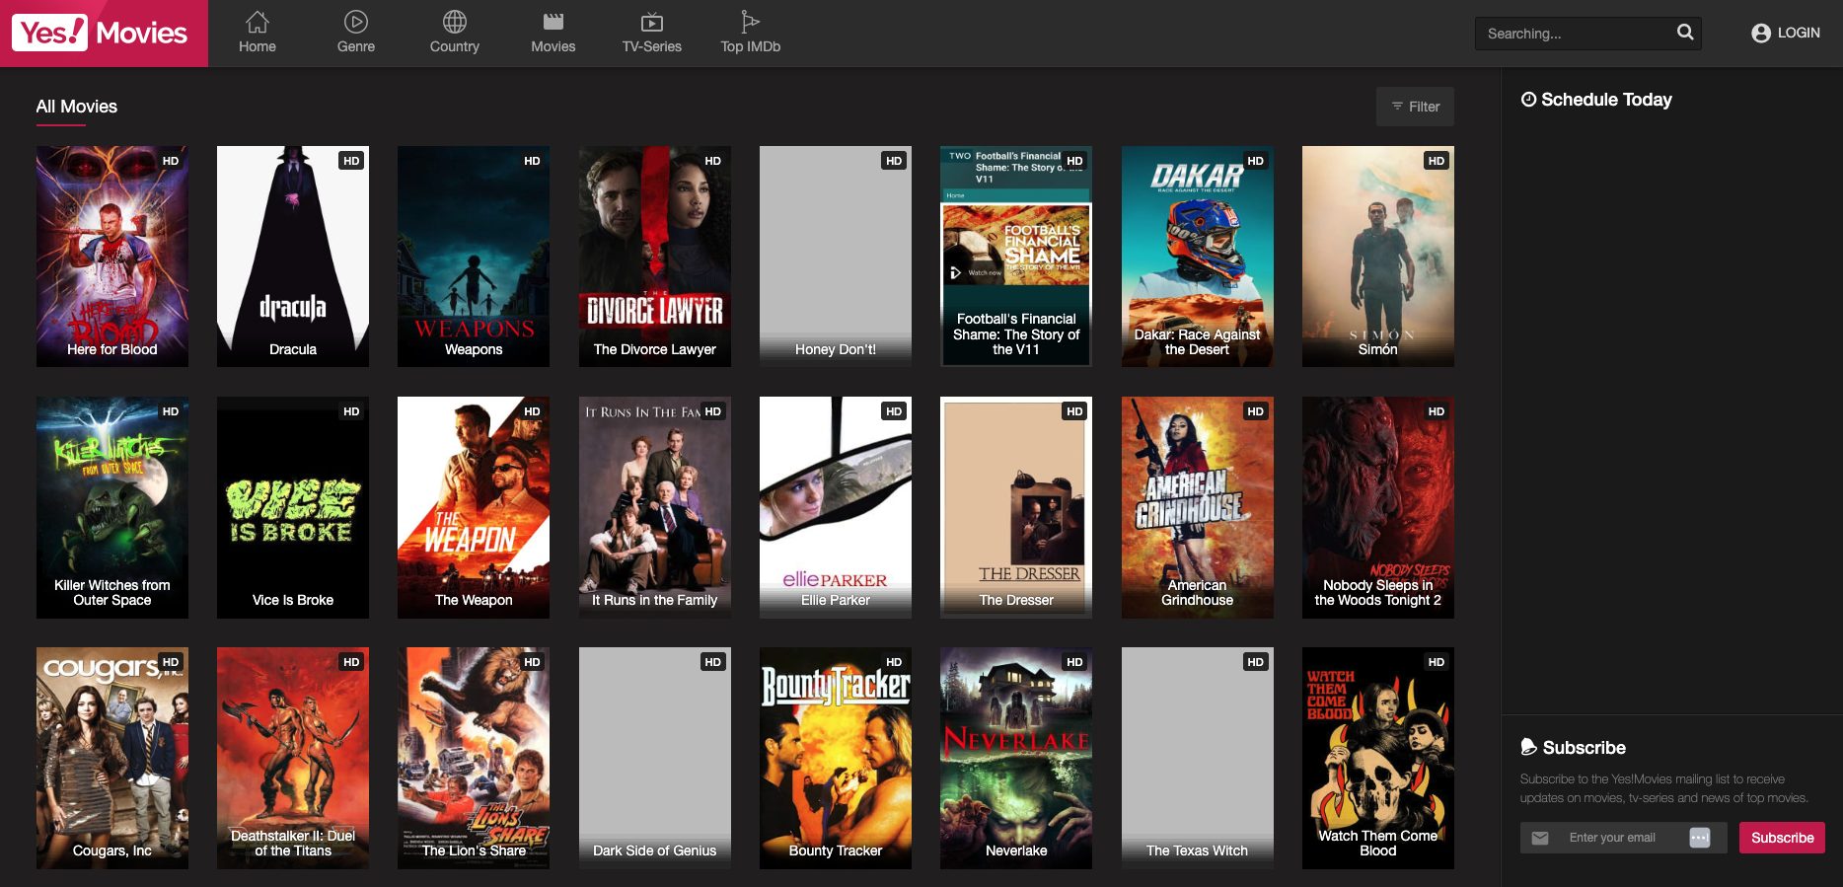Select the All Movies tab heading
Viewport: 1843px width, 887px height.
point(77,107)
